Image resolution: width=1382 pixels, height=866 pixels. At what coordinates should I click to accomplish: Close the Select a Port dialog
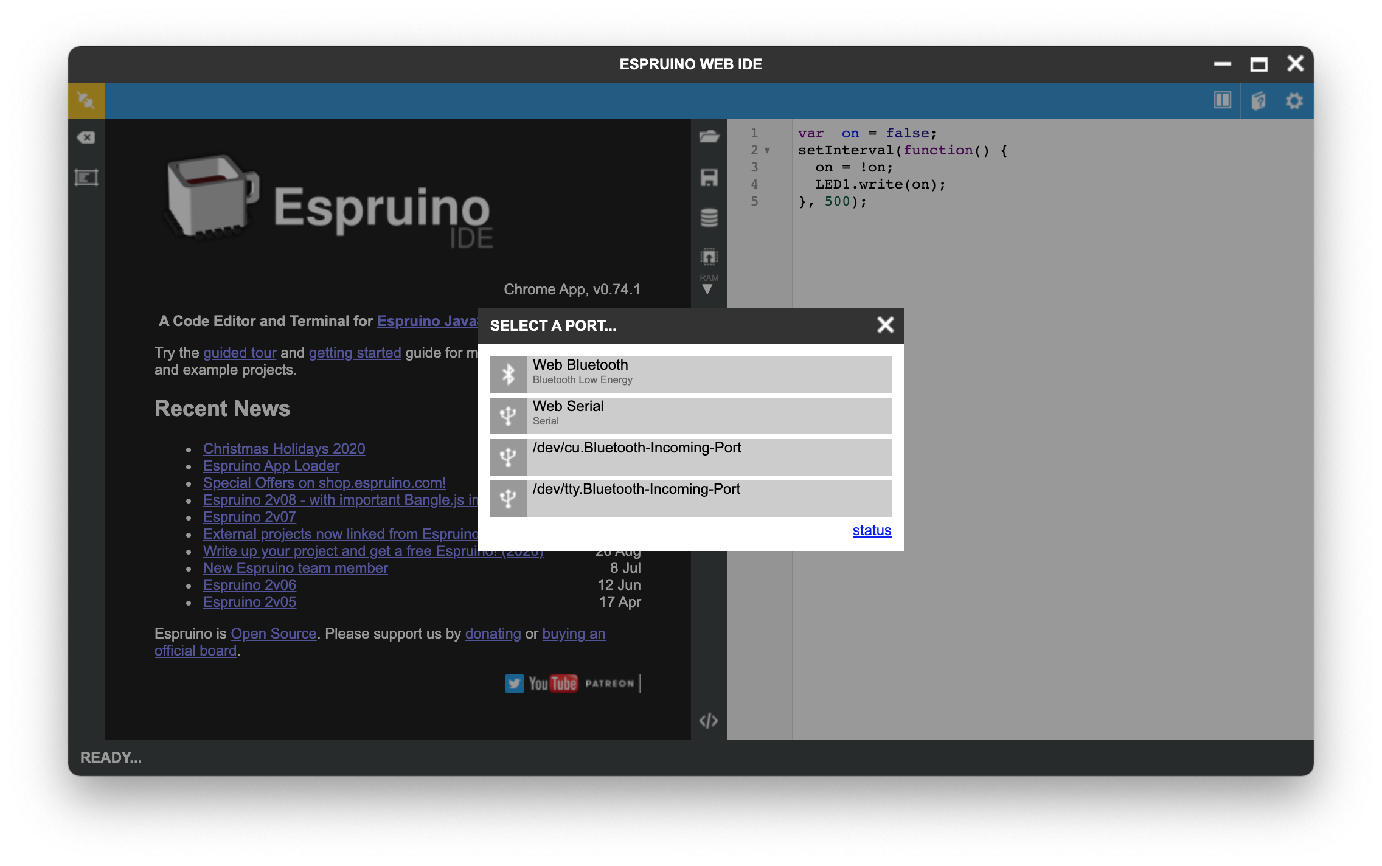[x=885, y=325]
